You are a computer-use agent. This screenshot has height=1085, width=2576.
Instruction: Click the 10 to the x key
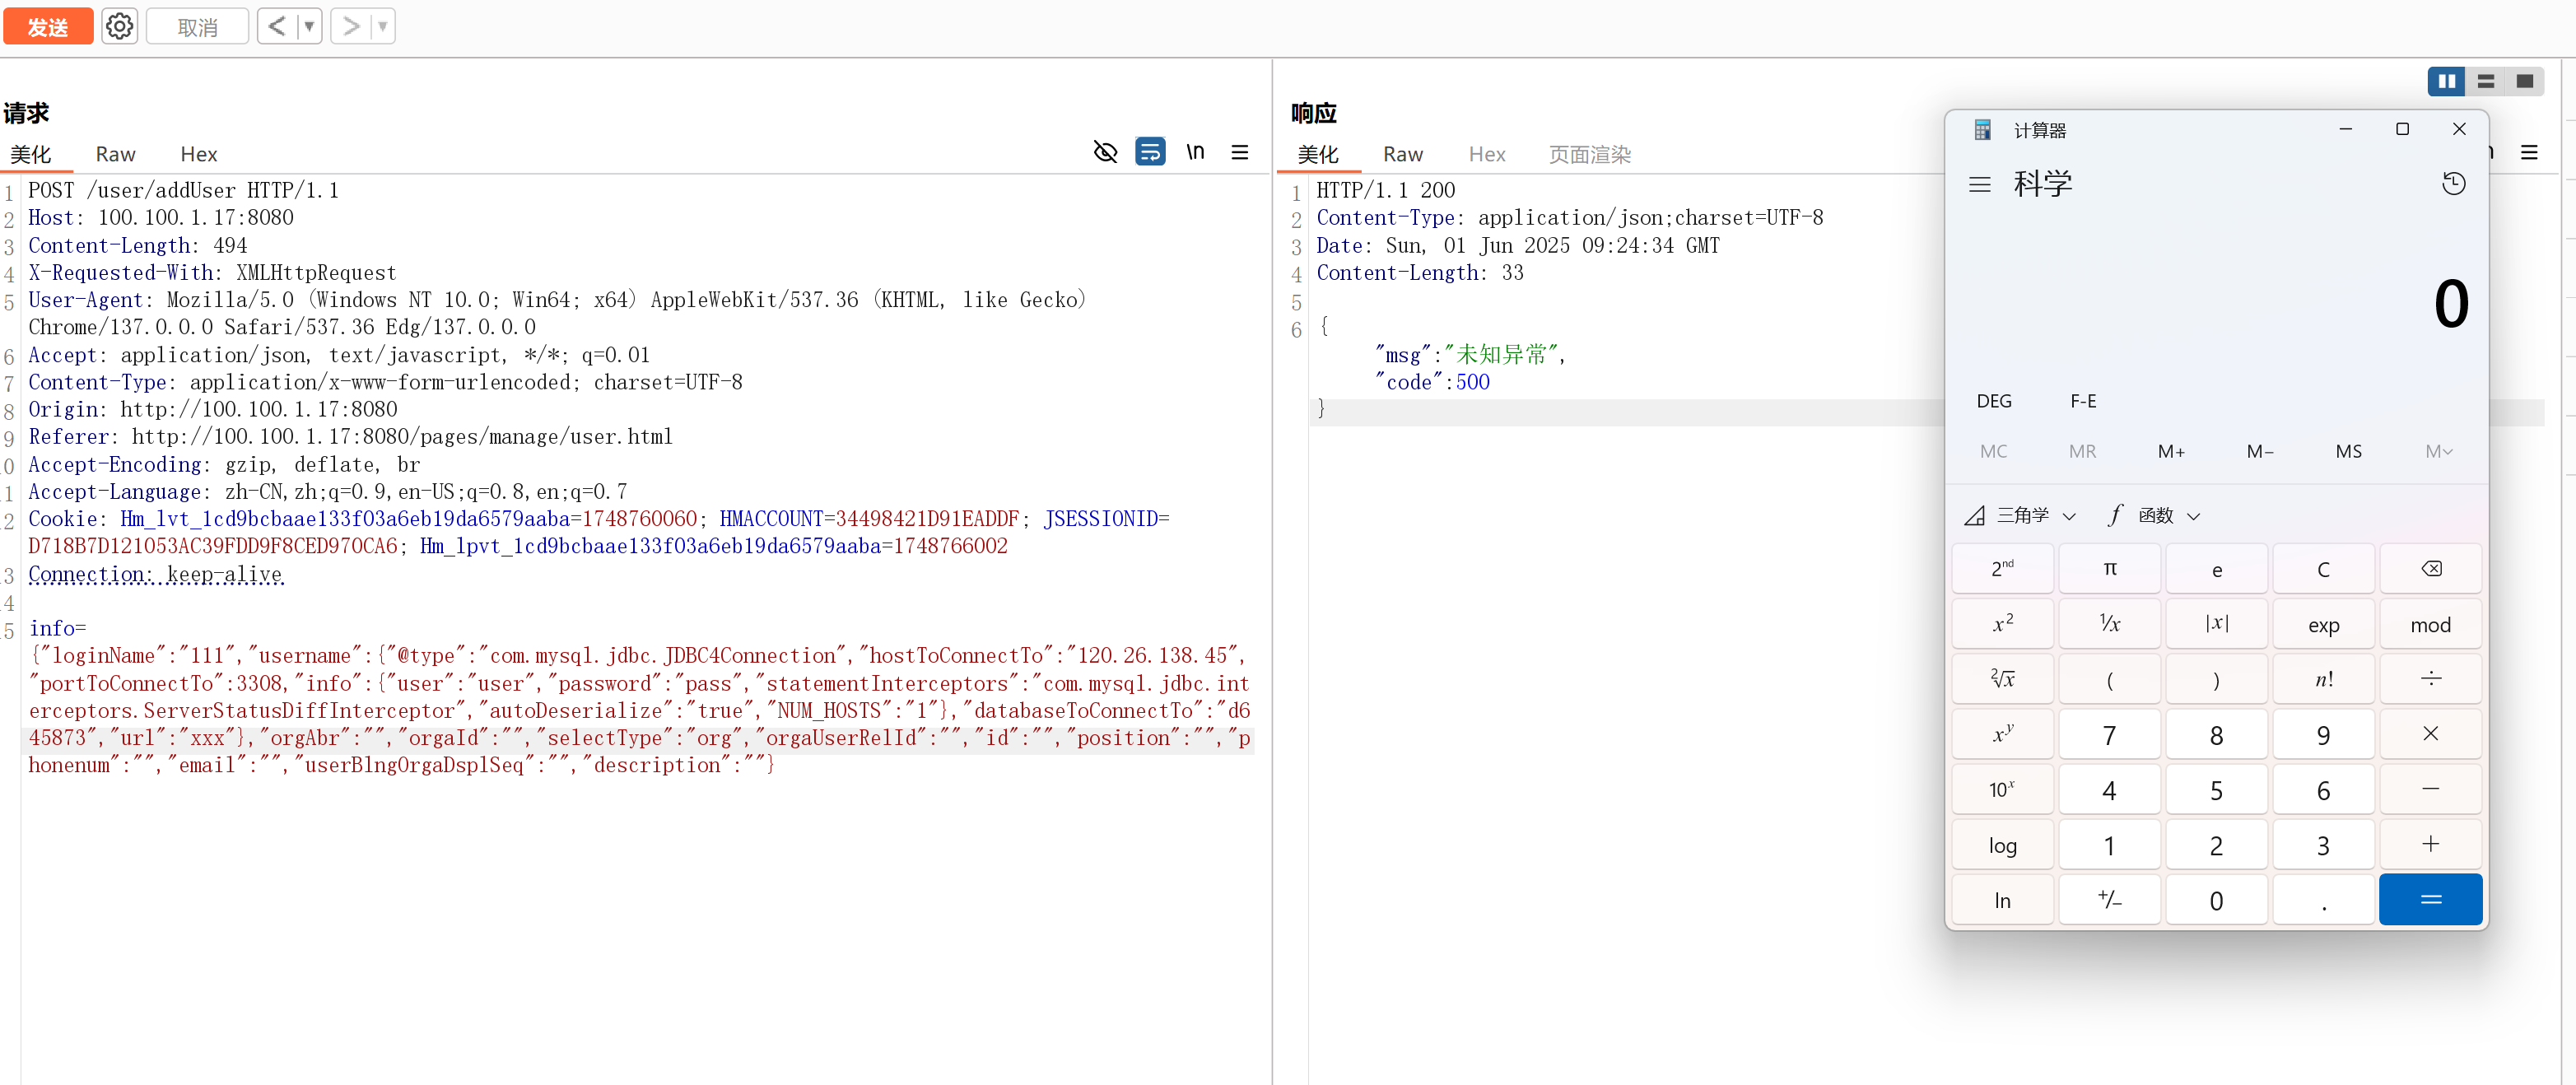click(2002, 789)
